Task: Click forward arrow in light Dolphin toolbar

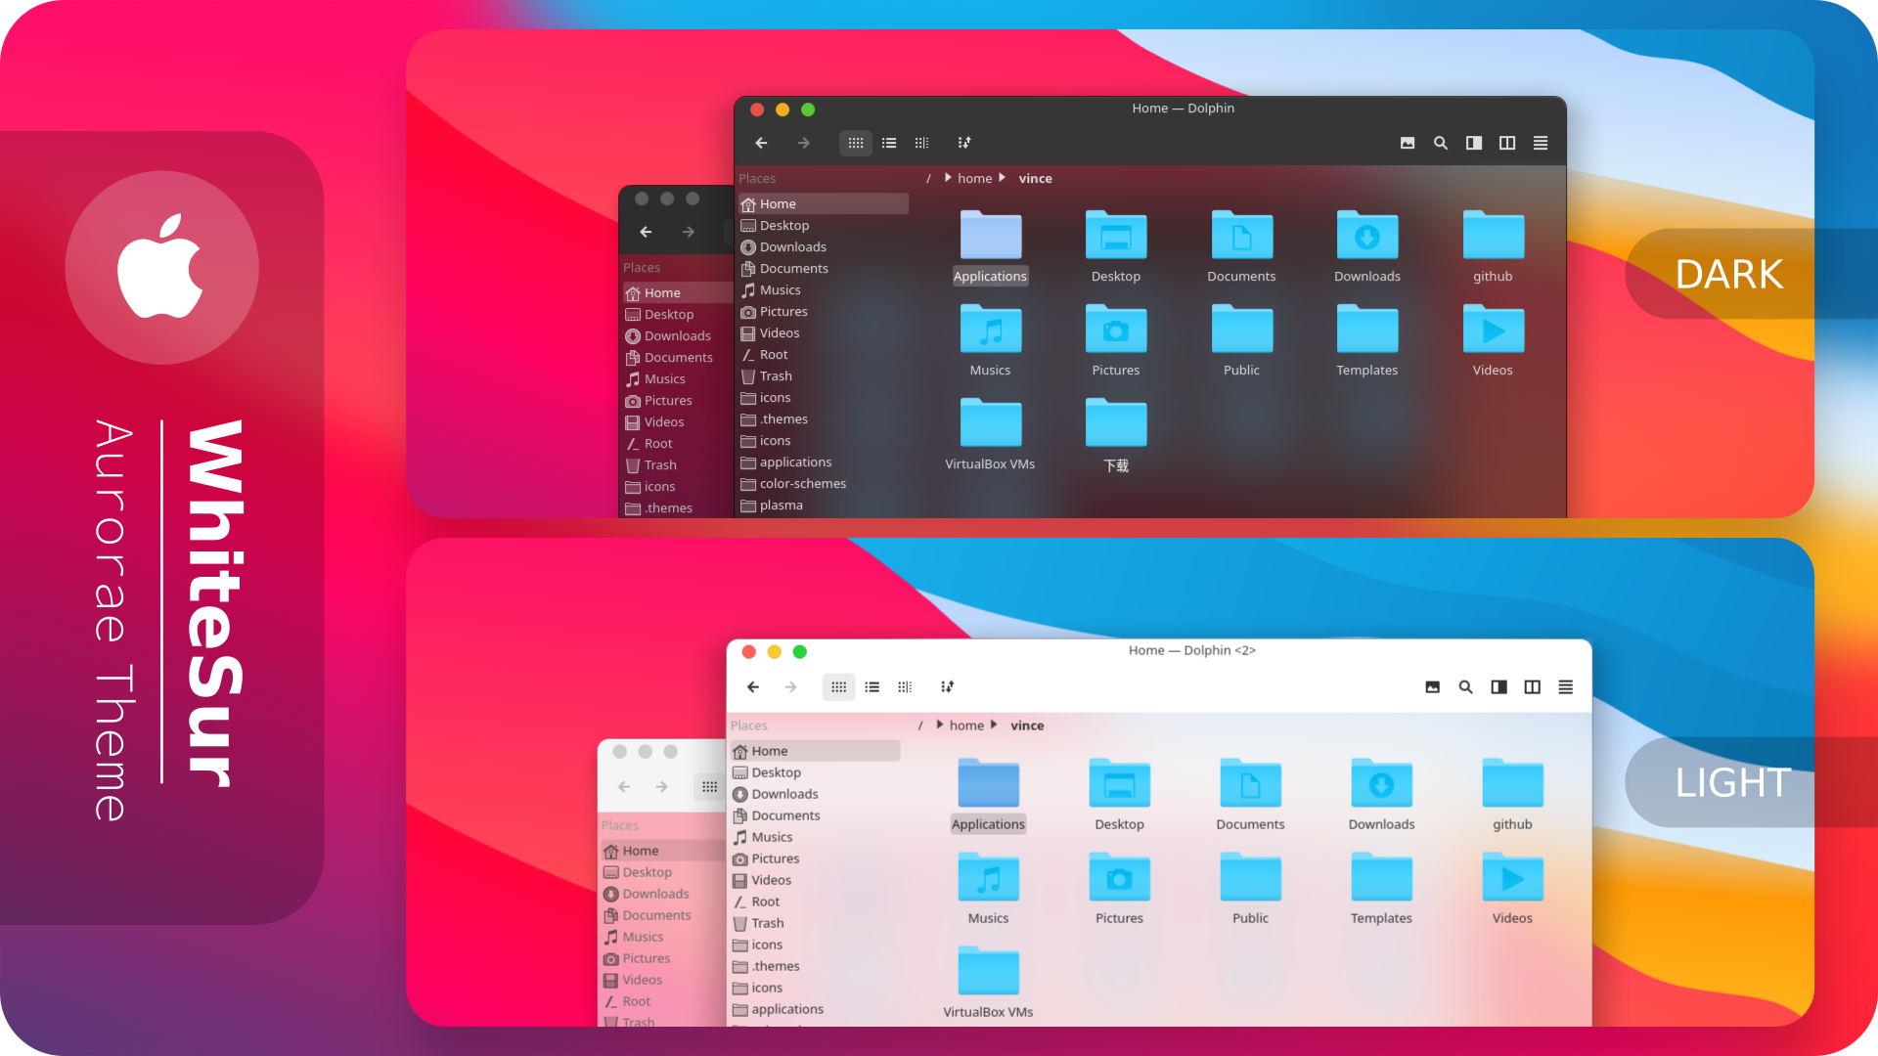Action: click(790, 686)
